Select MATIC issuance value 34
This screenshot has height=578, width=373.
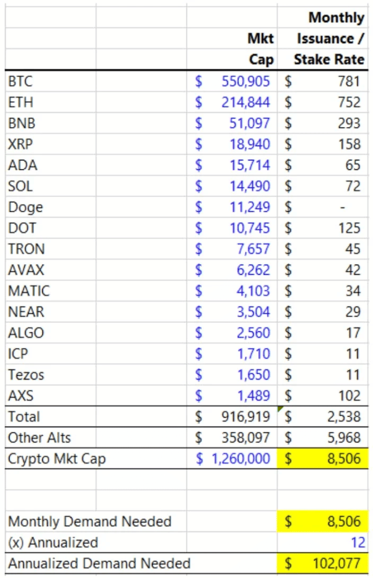pyautogui.click(x=353, y=292)
